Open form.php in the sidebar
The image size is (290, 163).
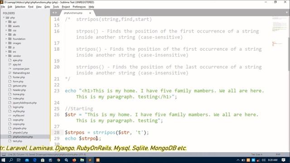point(18,81)
